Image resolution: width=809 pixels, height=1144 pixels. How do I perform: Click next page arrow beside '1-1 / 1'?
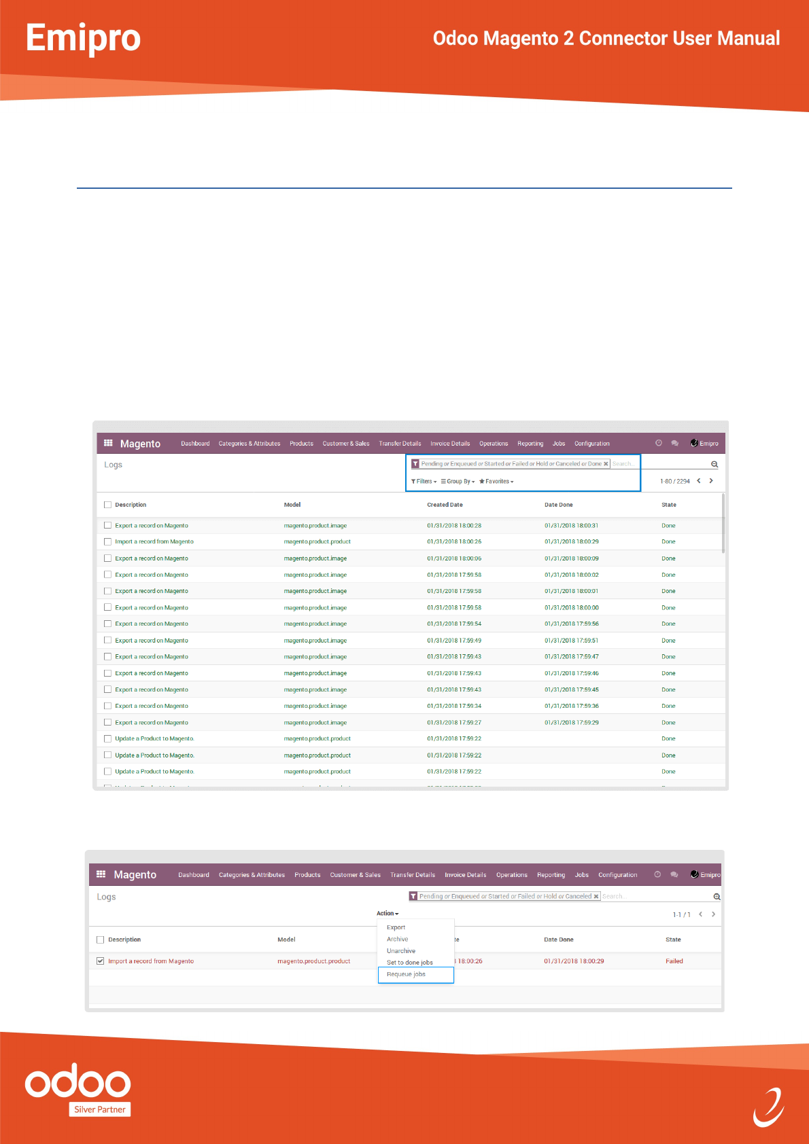pyautogui.click(x=713, y=914)
